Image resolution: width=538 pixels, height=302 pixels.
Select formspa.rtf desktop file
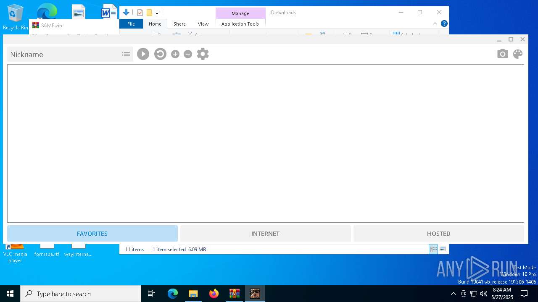tap(47, 251)
